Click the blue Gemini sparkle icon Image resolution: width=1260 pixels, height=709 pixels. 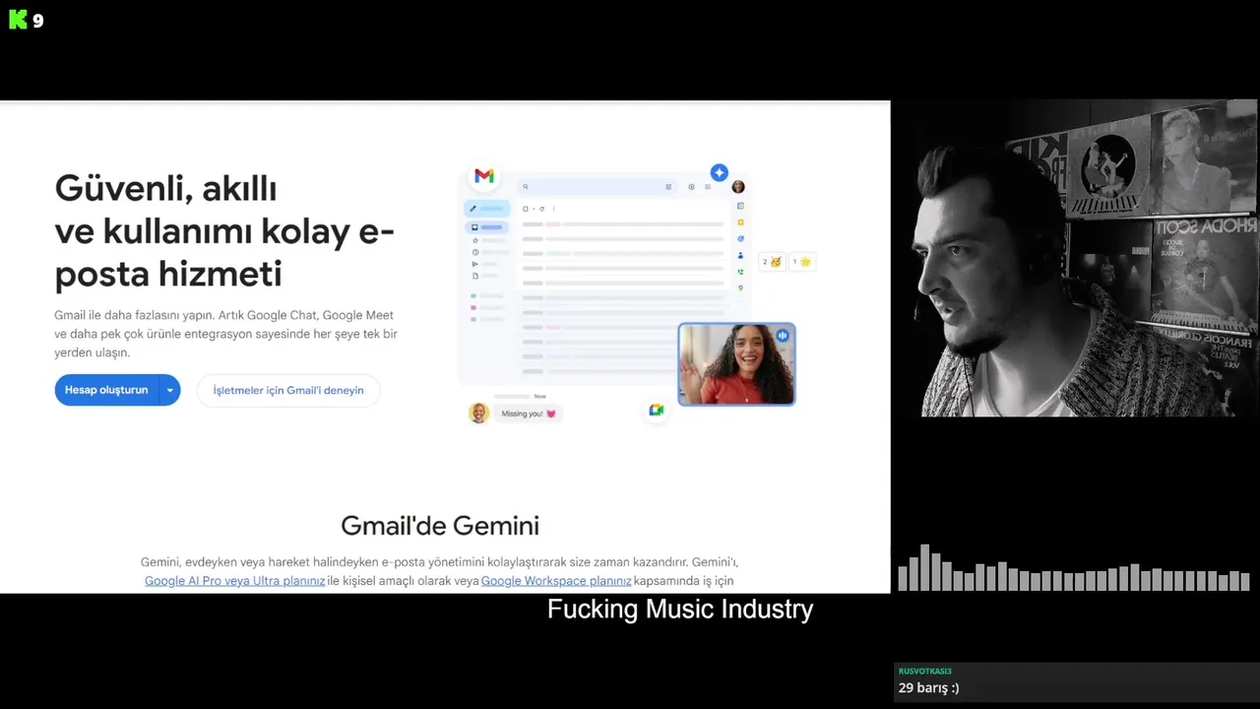tap(719, 172)
